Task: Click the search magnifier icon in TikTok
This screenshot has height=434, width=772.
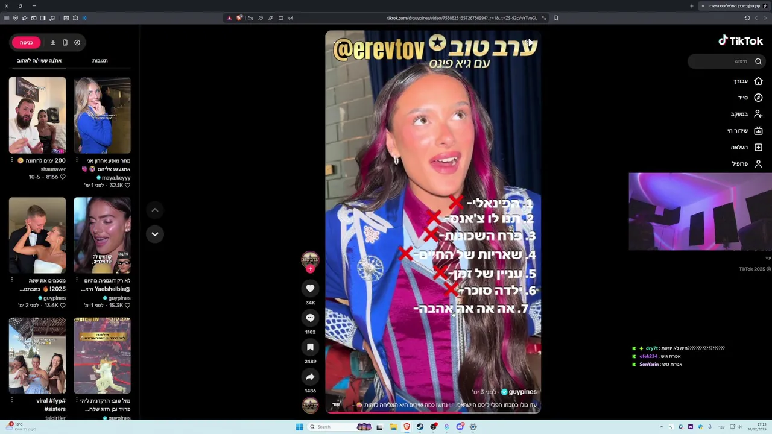Action: [758, 61]
